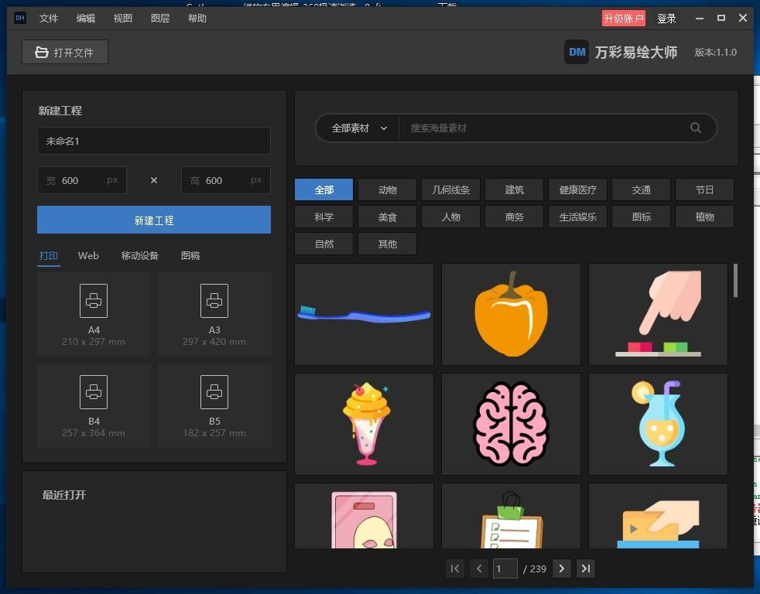Open the ice cream sundae thumbnail
The width and height of the screenshot is (760, 594).
pyautogui.click(x=364, y=424)
